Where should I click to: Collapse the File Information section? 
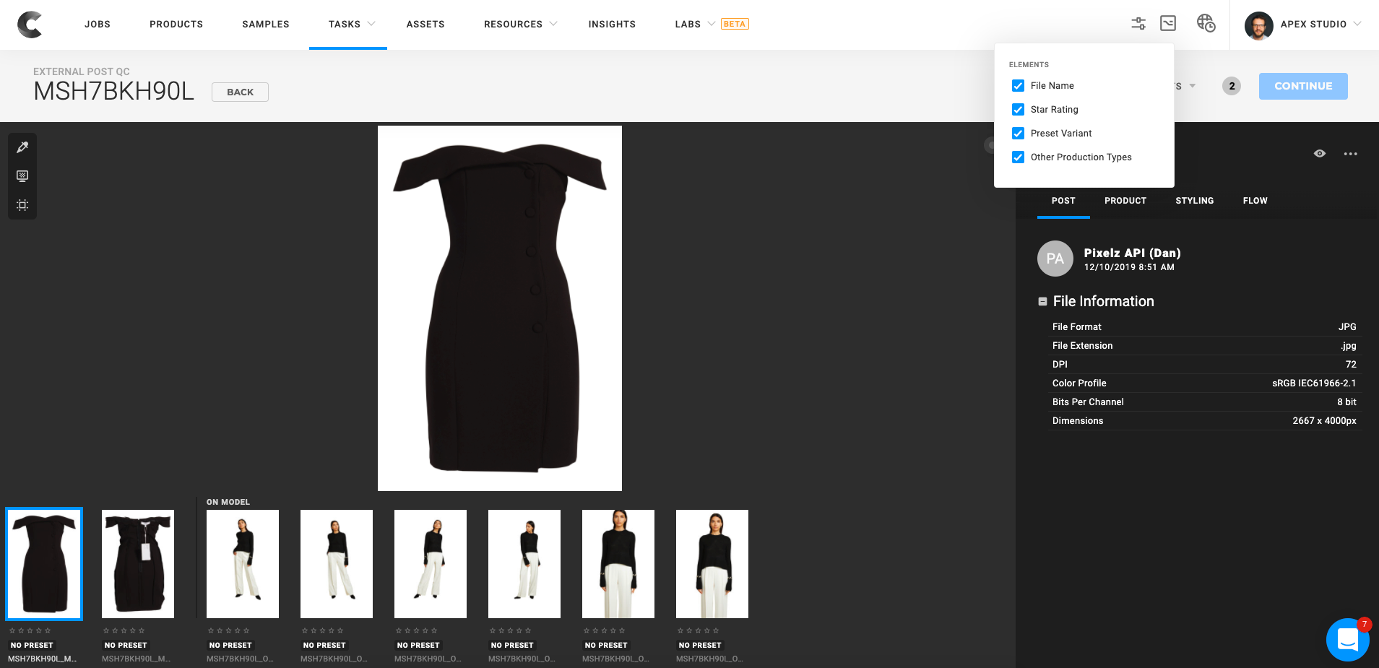pyautogui.click(x=1042, y=302)
